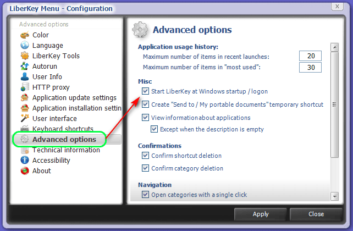Close the configuration window with X
This screenshot has width=353, height=231.
[x=337, y=6]
